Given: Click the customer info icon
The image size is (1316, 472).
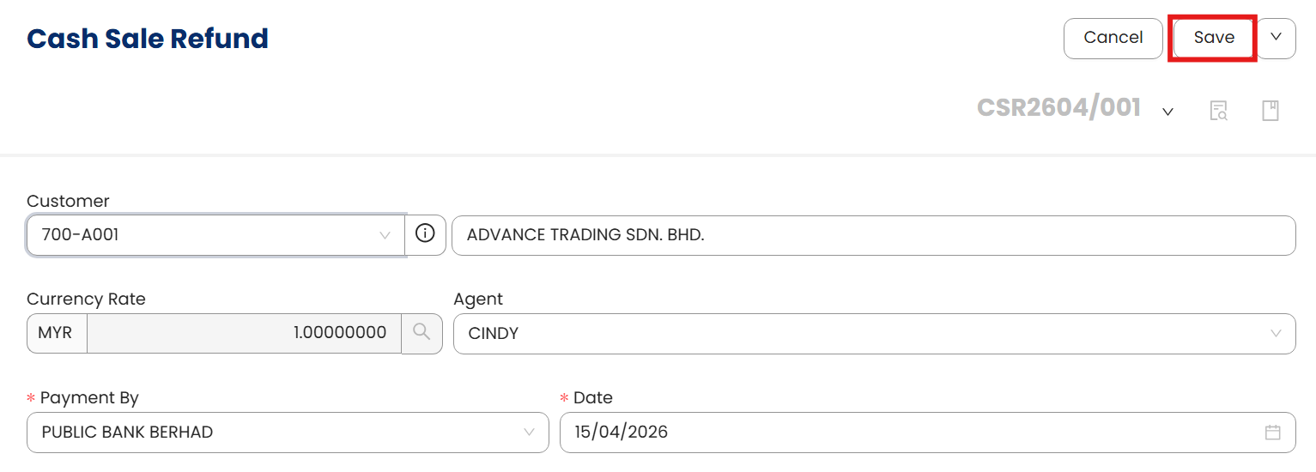Looking at the screenshot, I should click(425, 234).
